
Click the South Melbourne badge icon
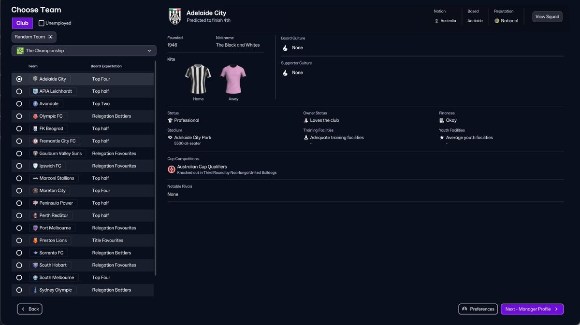[35, 278]
